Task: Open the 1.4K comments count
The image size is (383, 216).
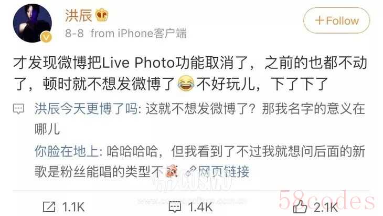Action: pyautogui.click(x=200, y=207)
